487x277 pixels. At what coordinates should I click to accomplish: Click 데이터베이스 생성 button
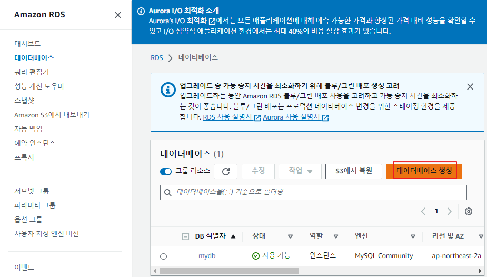[424, 171]
